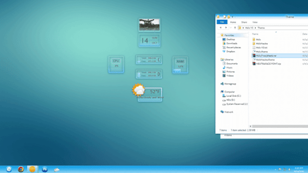Open the File ribbon tab
308x173 pixels.
(x=222, y=22)
